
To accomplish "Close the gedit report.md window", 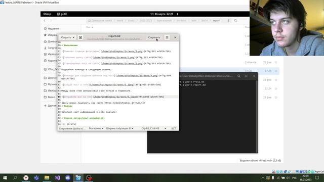I will (175, 37).
